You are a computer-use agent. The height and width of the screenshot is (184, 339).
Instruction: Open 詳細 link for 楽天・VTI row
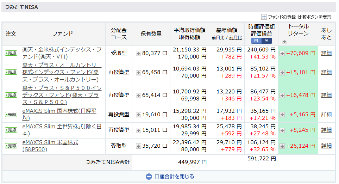coord(326,53)
